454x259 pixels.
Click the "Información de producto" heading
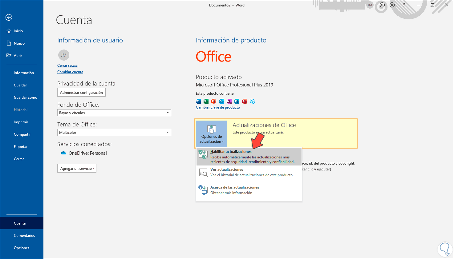pyautogui.click(x=231, y=40)
